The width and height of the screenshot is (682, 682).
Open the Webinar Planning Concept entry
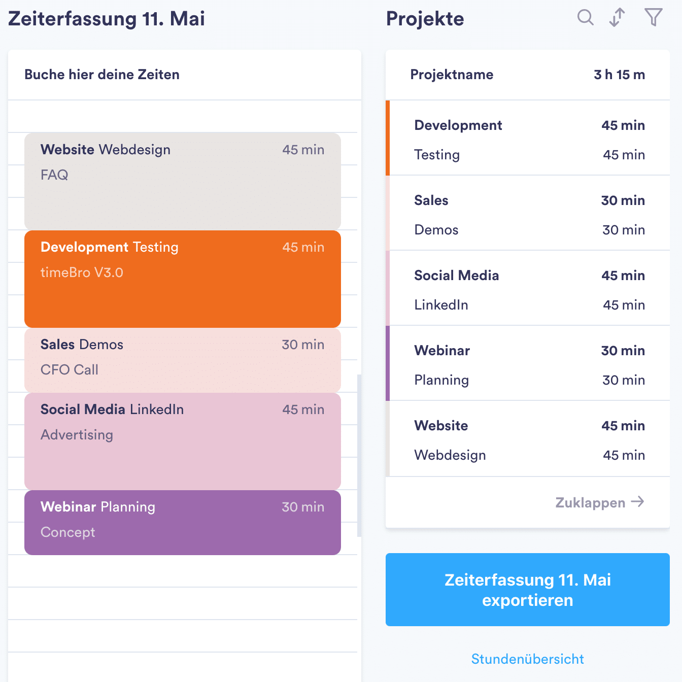click(x=183, y=522)
